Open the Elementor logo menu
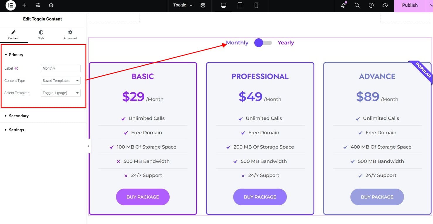Viewport: 433px width, 224px height. 11,5
